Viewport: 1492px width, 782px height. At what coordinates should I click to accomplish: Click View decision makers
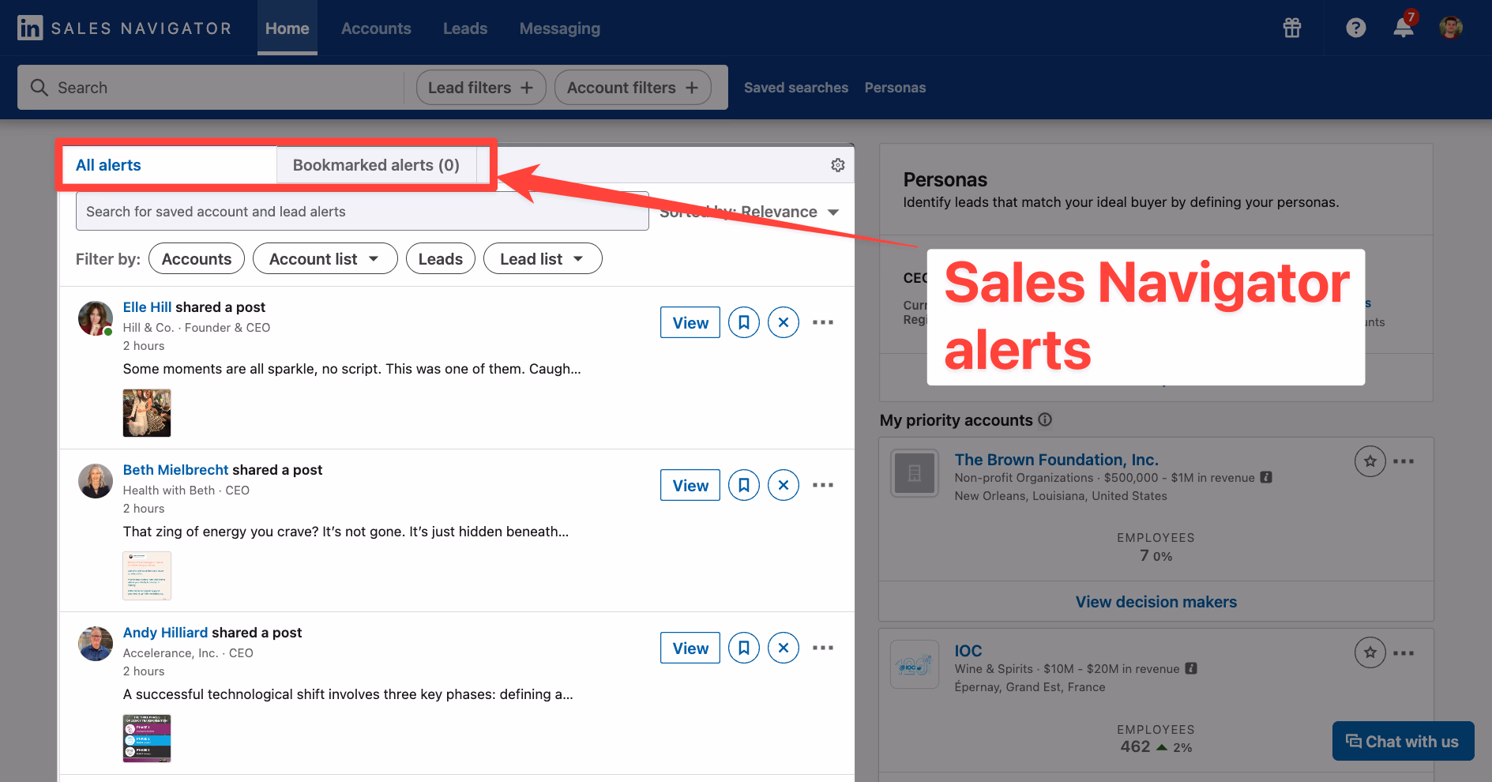(x=1156, y=602)
